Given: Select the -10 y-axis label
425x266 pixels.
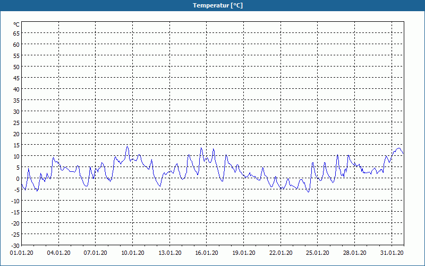Looking at the screenshot, I should (15, 201).
